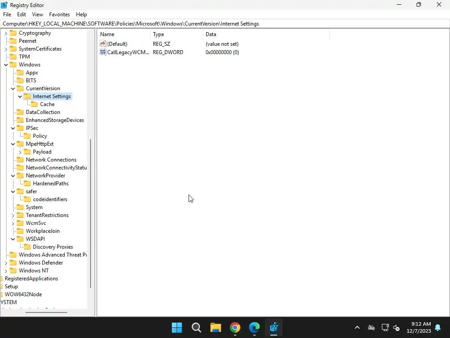Collapse the MpeHttpExt key

(x=13, y=144)
